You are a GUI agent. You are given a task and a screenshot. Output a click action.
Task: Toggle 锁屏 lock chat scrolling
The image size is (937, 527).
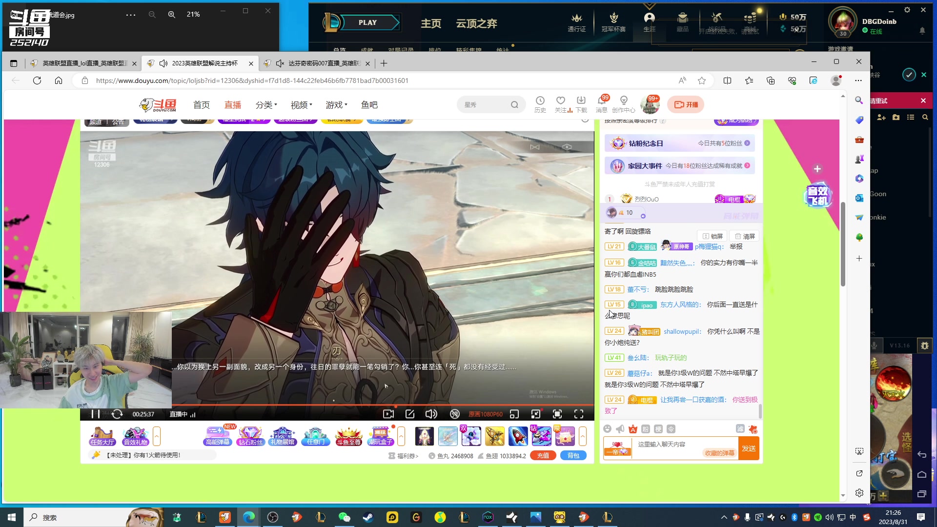click(713, 236)
